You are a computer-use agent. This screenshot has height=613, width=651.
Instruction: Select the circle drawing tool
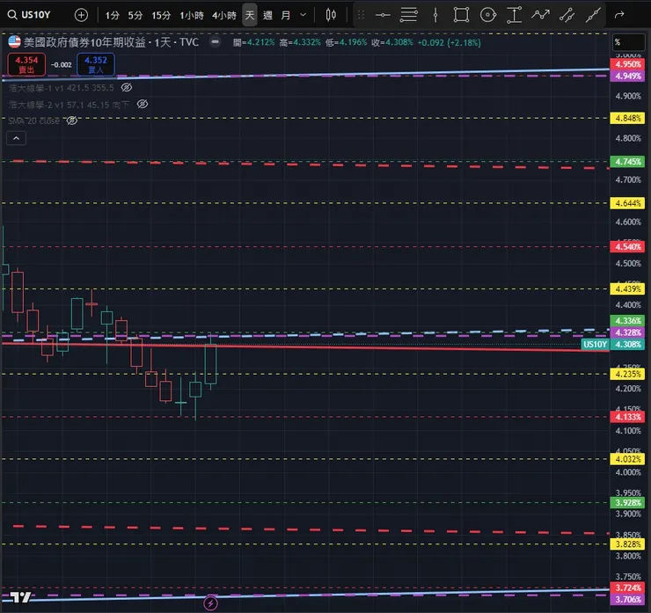(488, 15)
